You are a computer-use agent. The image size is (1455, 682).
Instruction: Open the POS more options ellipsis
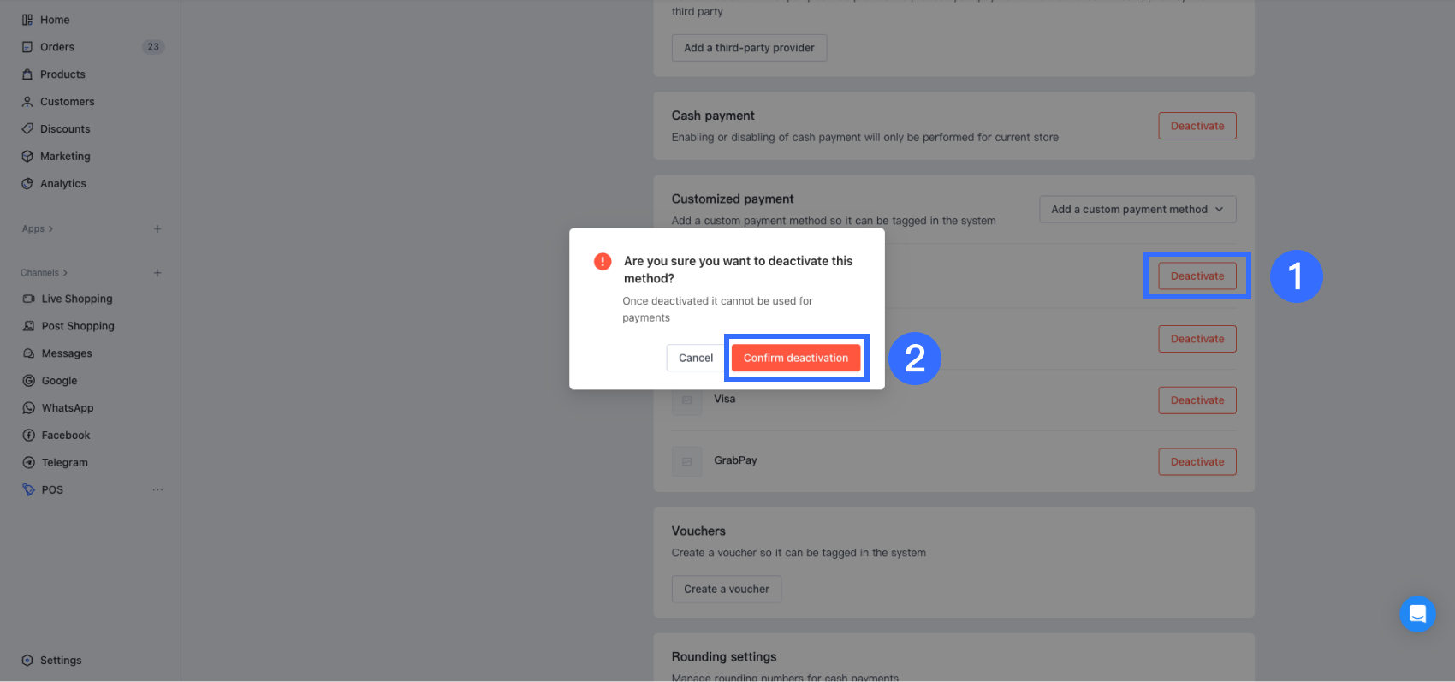pos(157,490)
